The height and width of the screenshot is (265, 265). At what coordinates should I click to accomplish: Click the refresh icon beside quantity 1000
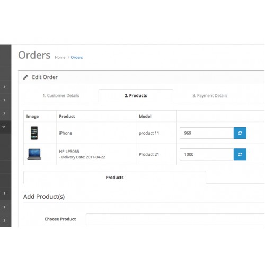(x=240, y=154)
